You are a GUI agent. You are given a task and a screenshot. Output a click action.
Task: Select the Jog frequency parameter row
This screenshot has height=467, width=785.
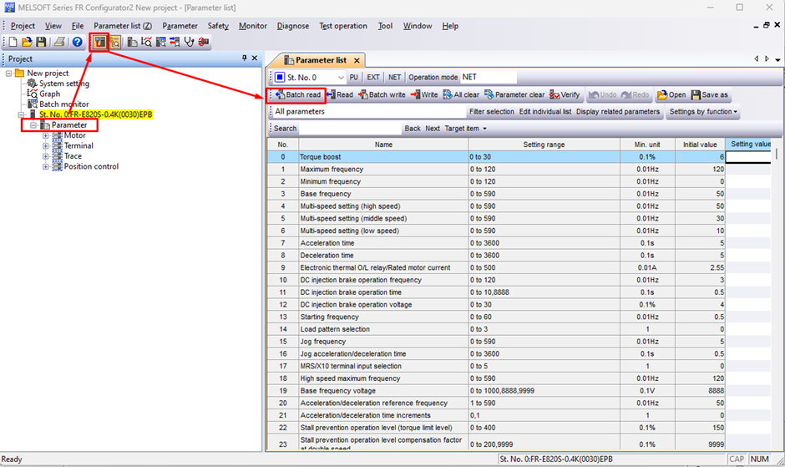point(519,342)
